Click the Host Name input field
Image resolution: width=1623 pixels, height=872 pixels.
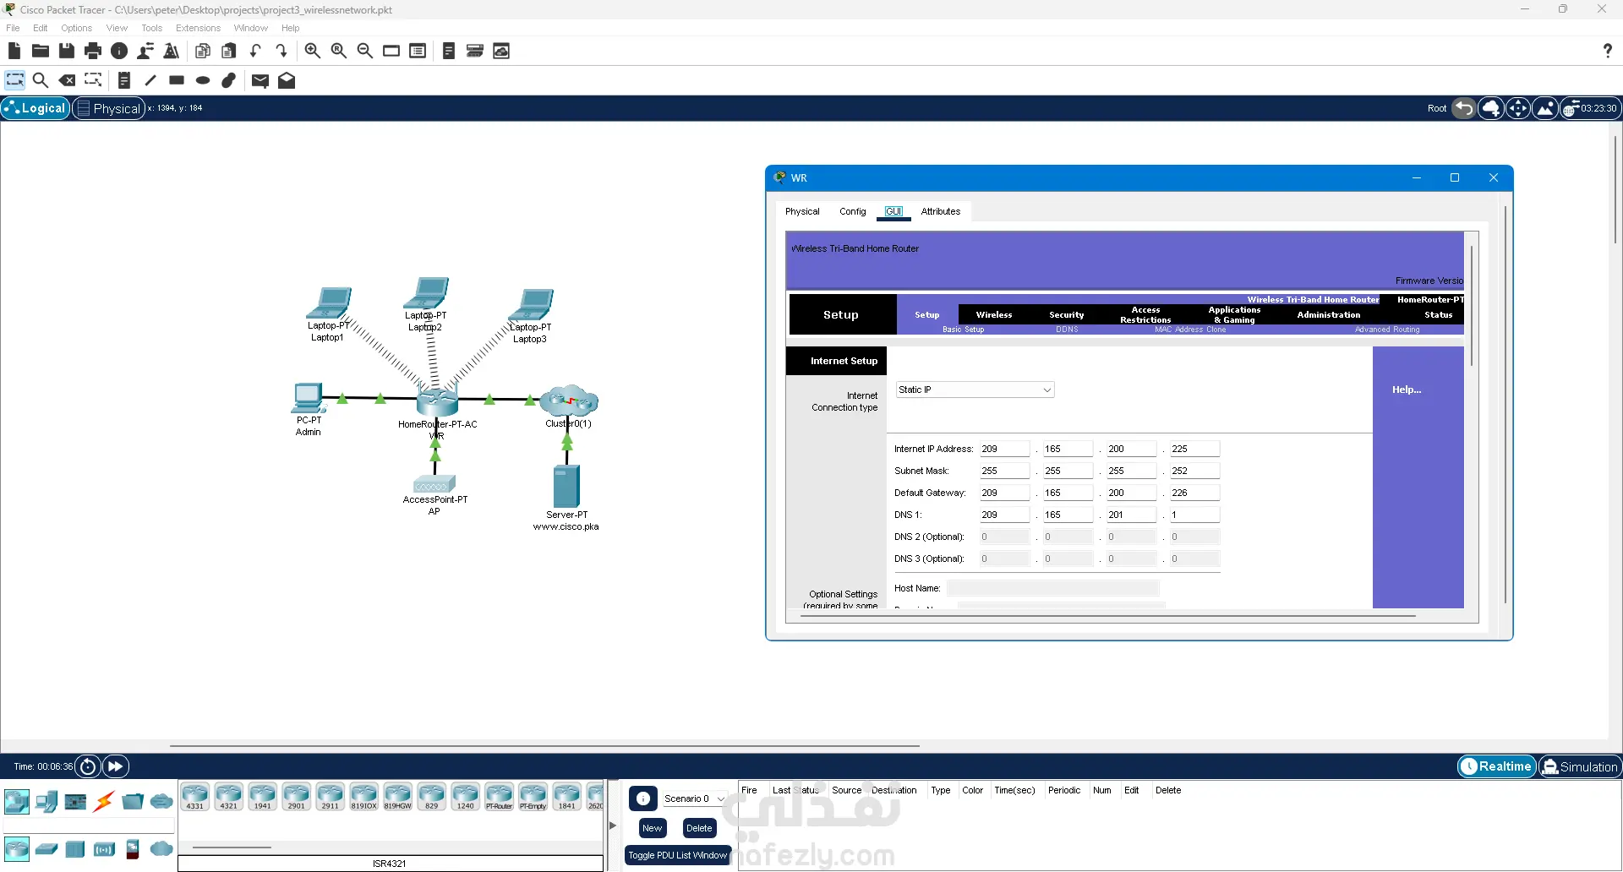1052,588
